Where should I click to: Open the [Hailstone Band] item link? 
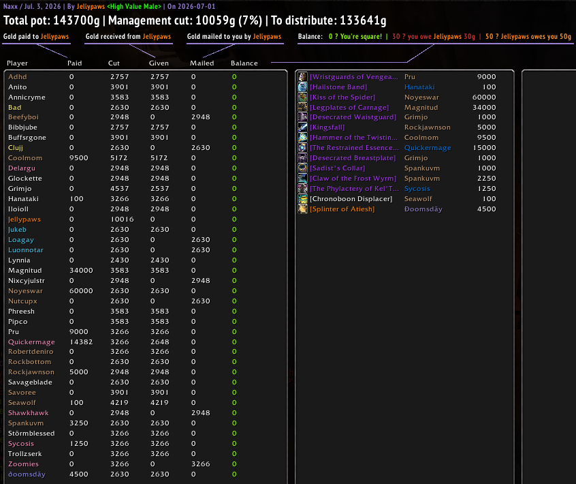[338, 87]
